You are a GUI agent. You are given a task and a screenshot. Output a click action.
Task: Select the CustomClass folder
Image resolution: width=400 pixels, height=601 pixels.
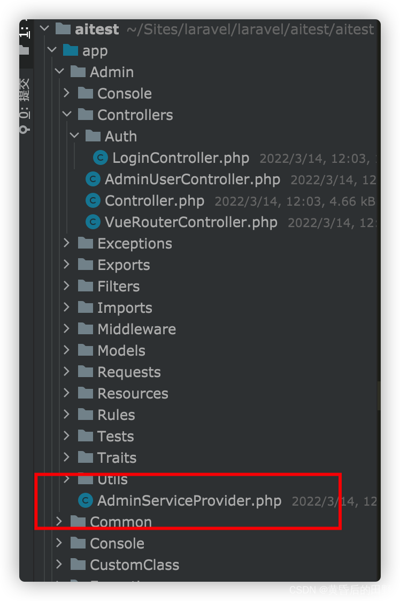[x=134, y=565]
